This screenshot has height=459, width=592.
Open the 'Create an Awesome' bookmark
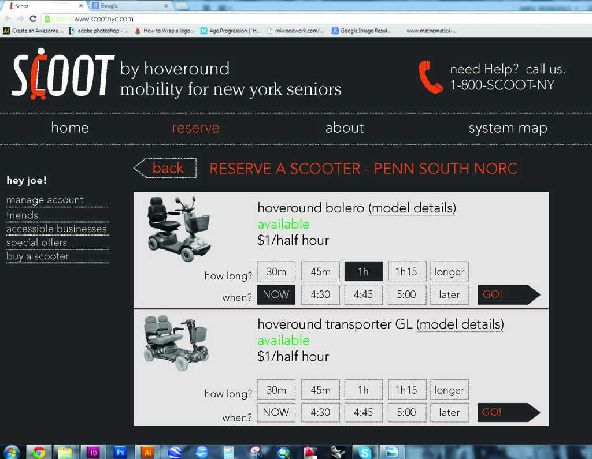pos(33,31)
